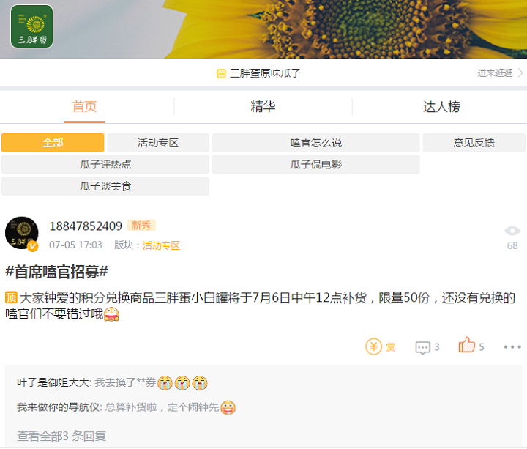Click the view count 68
Screen dimensions: 527x449
point(512,245)
